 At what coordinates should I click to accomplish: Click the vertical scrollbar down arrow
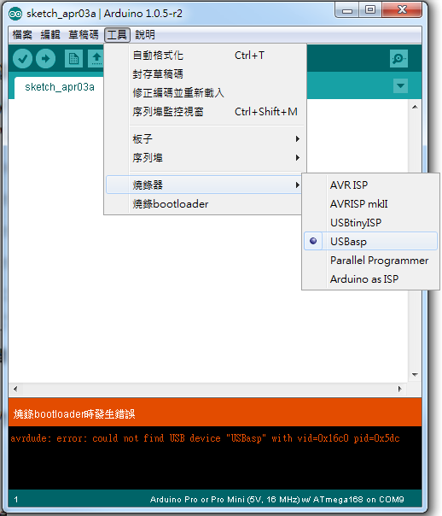point(415,375)
